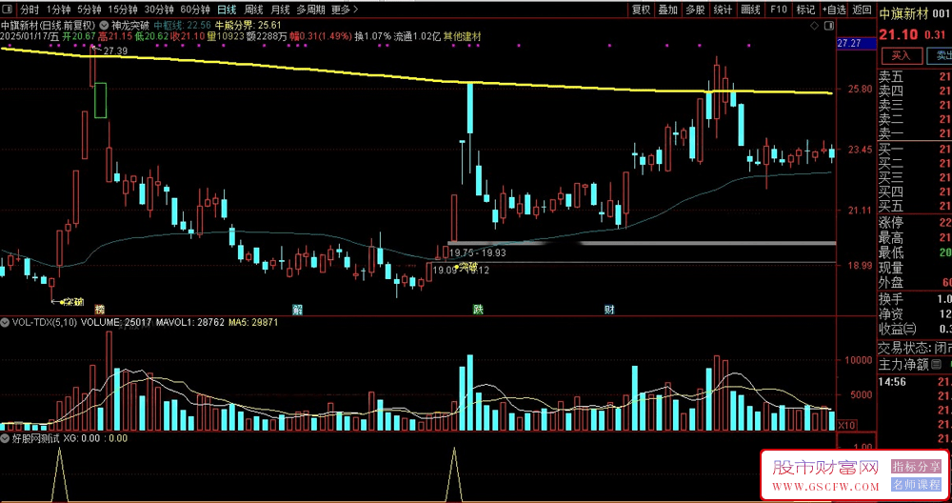Screen dimensions: 952x503
Task: Click the 牛熊分界: 25.61 indicator value
Action: 248,26
